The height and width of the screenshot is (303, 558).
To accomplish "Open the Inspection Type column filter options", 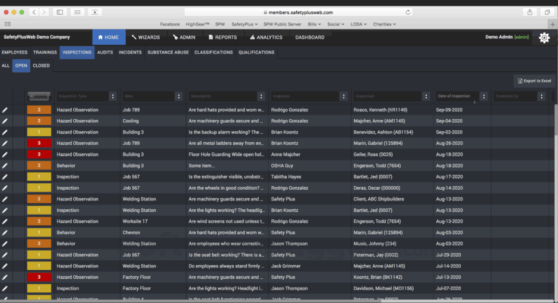I will click(113, 96).
